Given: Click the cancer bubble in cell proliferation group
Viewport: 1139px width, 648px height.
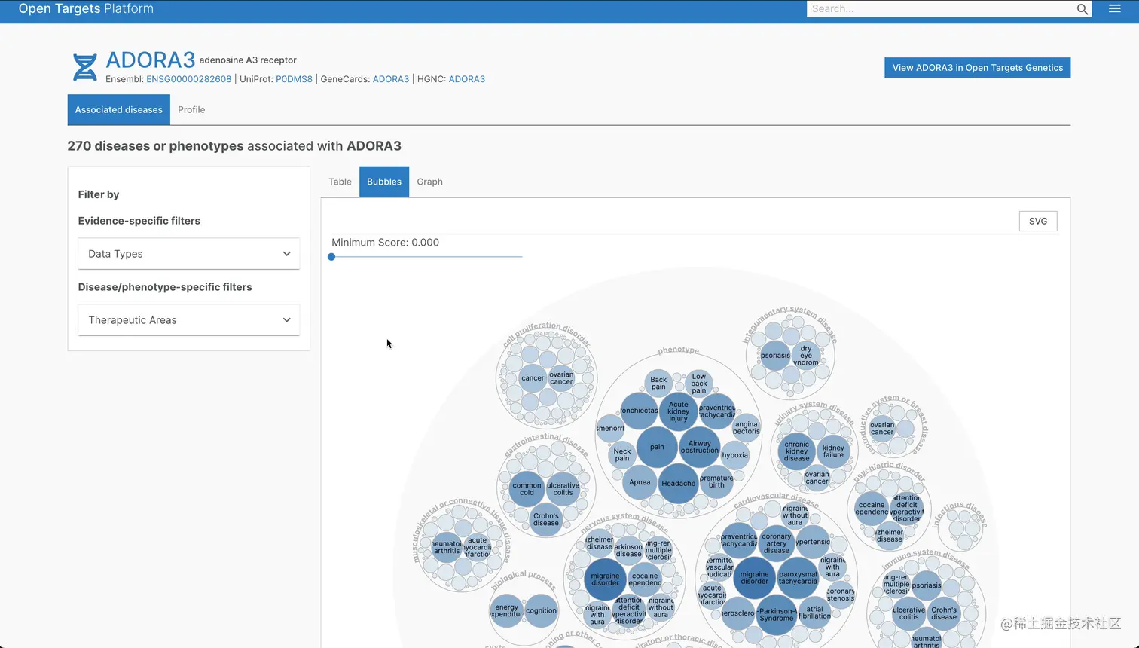Looking at the screenshot, I should pyautogui.click(x=533, y=378).
